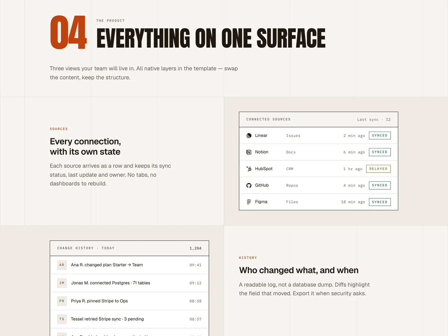Select the "HubSpot" source name
The image size is (448, 336).
(264, 169)
